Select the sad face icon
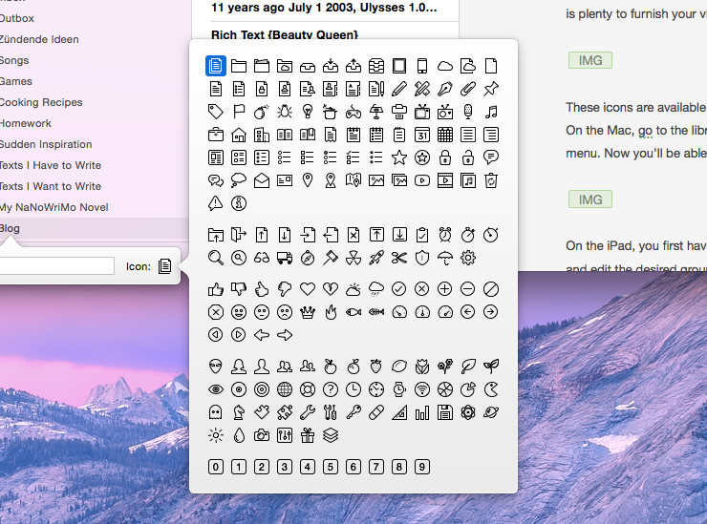This screenshot has height=524, width=707. pyautogui.click(x=285, y=312)
